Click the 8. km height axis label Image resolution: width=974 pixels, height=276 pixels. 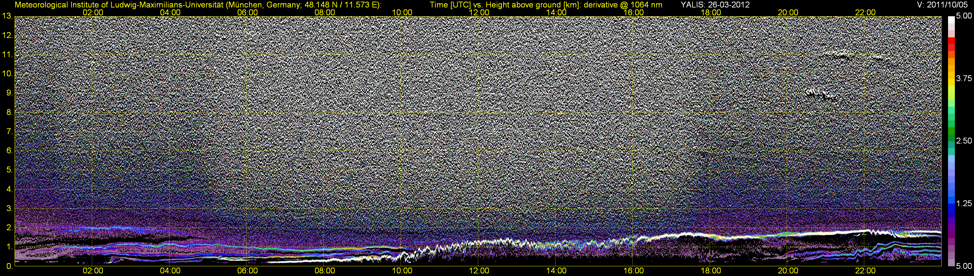tap(9, 112)
